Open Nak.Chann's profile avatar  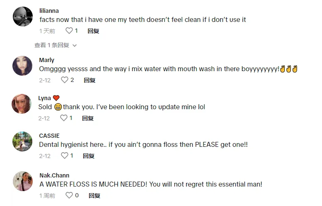(x=23, y=181)
